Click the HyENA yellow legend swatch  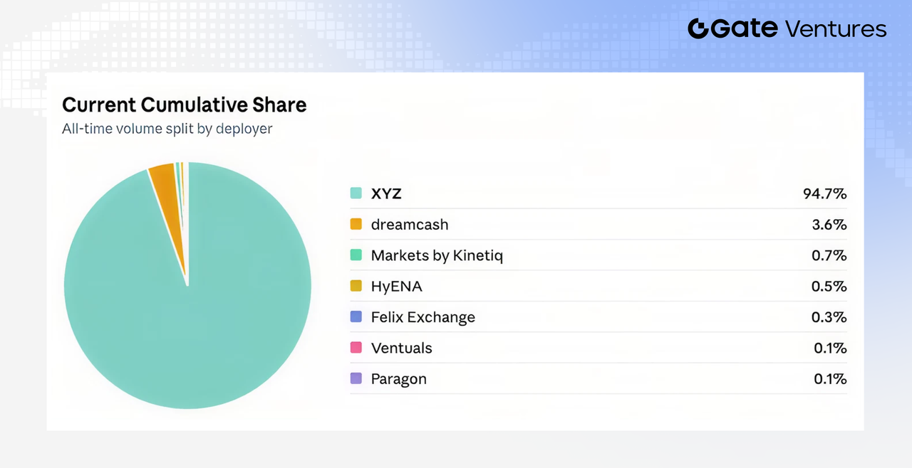coord(356,286)
